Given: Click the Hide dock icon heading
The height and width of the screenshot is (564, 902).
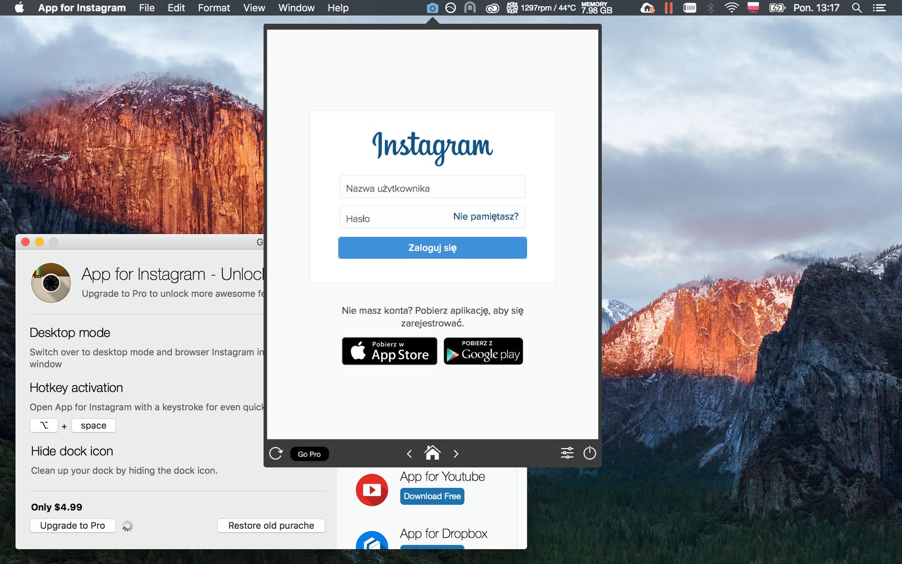Looking at the screenshot, I should coord(72,451).
